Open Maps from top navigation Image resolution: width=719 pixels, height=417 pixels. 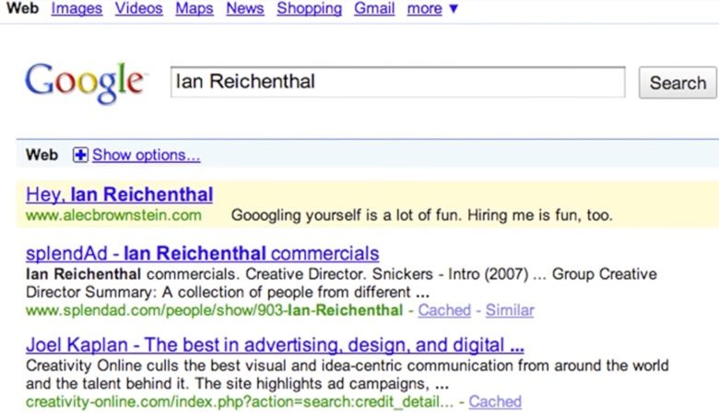(194, 8)
